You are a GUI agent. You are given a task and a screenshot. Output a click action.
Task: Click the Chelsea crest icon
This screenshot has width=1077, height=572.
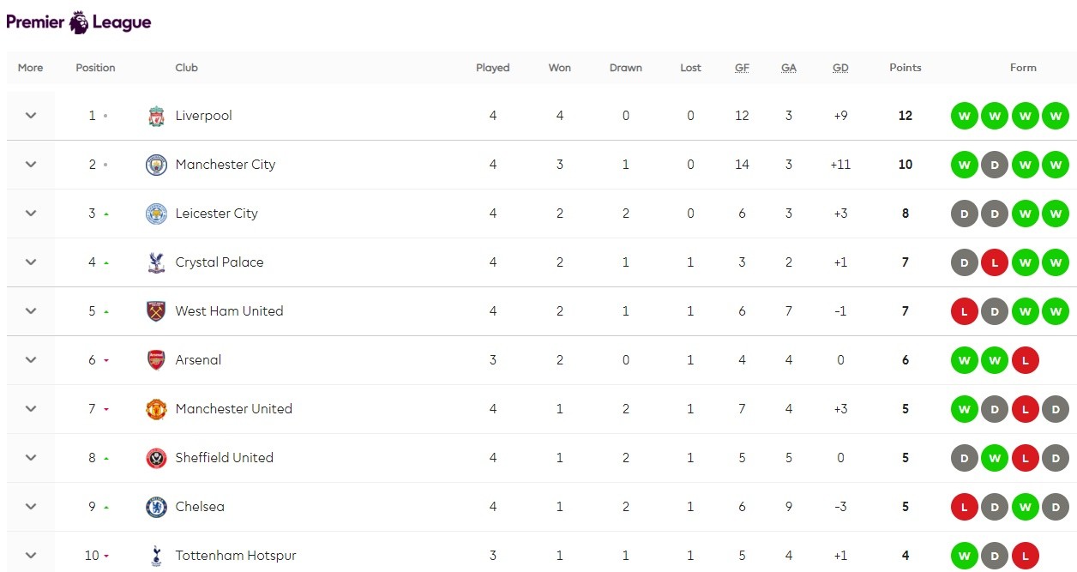click(156, 507)
